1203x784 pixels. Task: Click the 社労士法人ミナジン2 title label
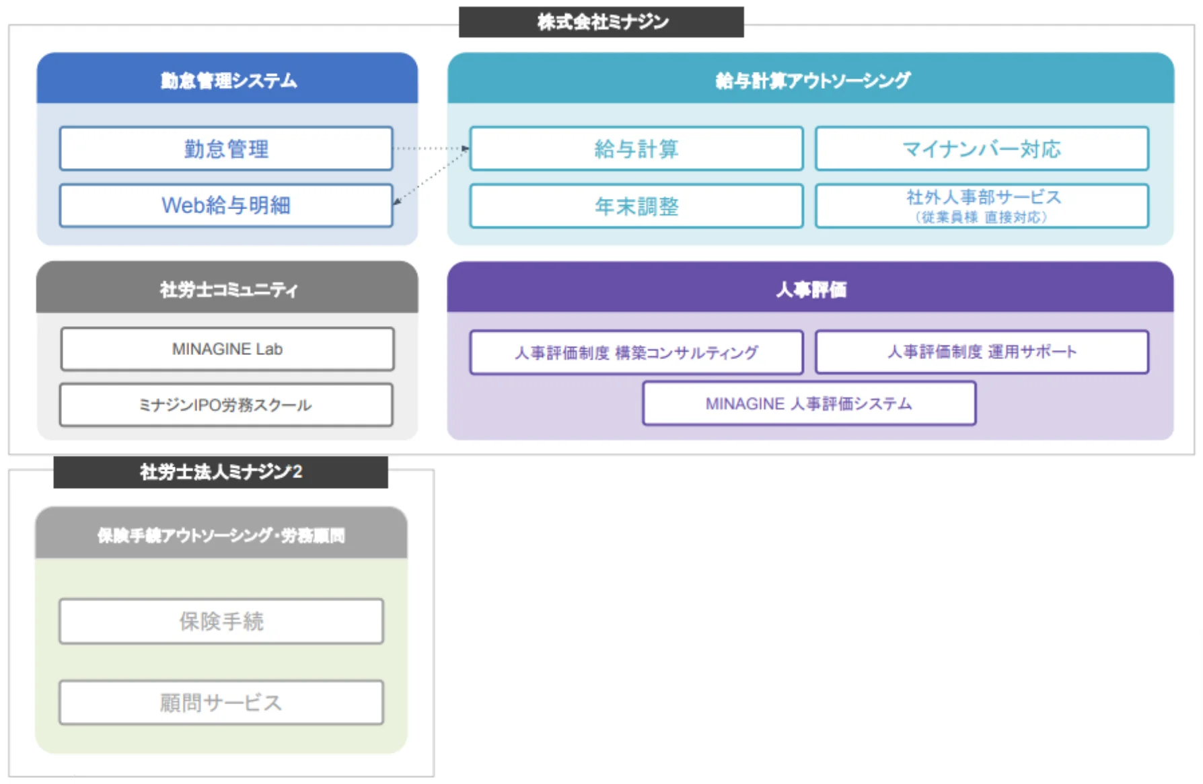pos(221,472)
